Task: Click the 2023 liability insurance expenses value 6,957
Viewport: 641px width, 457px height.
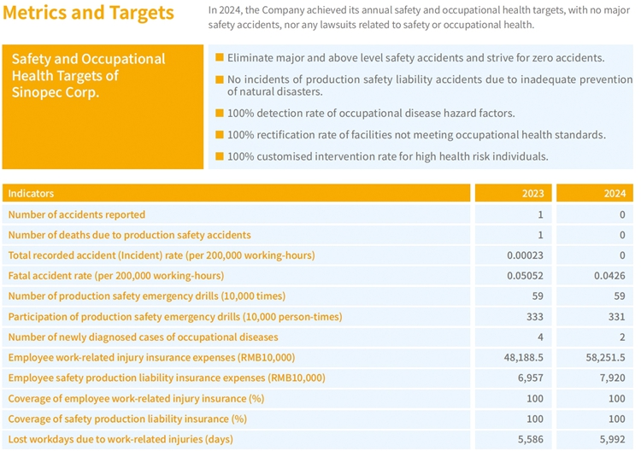Action: click(531, 378)
